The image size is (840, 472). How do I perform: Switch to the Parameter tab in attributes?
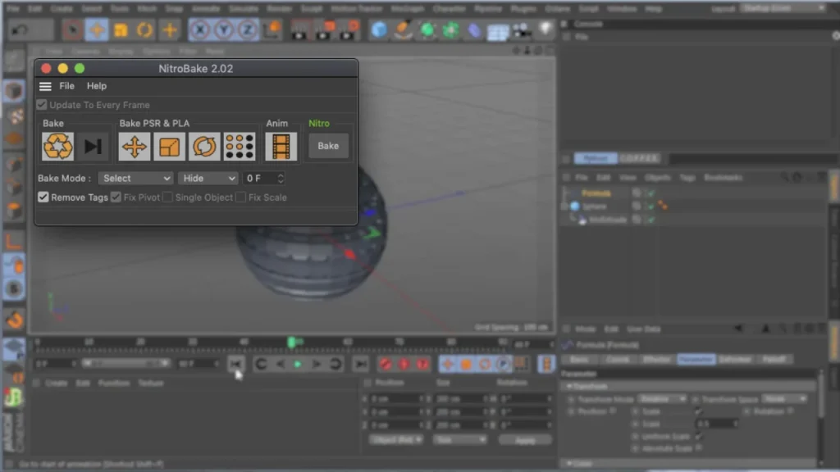[x=696, y=360]
